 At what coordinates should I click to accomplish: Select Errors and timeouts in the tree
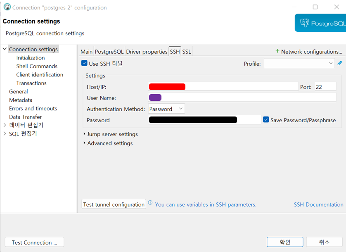pos(33,108)
